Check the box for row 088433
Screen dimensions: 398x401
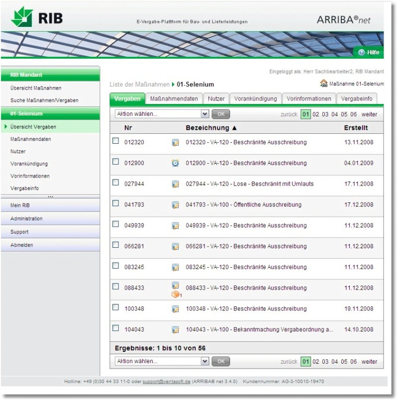tap(115, 287)
